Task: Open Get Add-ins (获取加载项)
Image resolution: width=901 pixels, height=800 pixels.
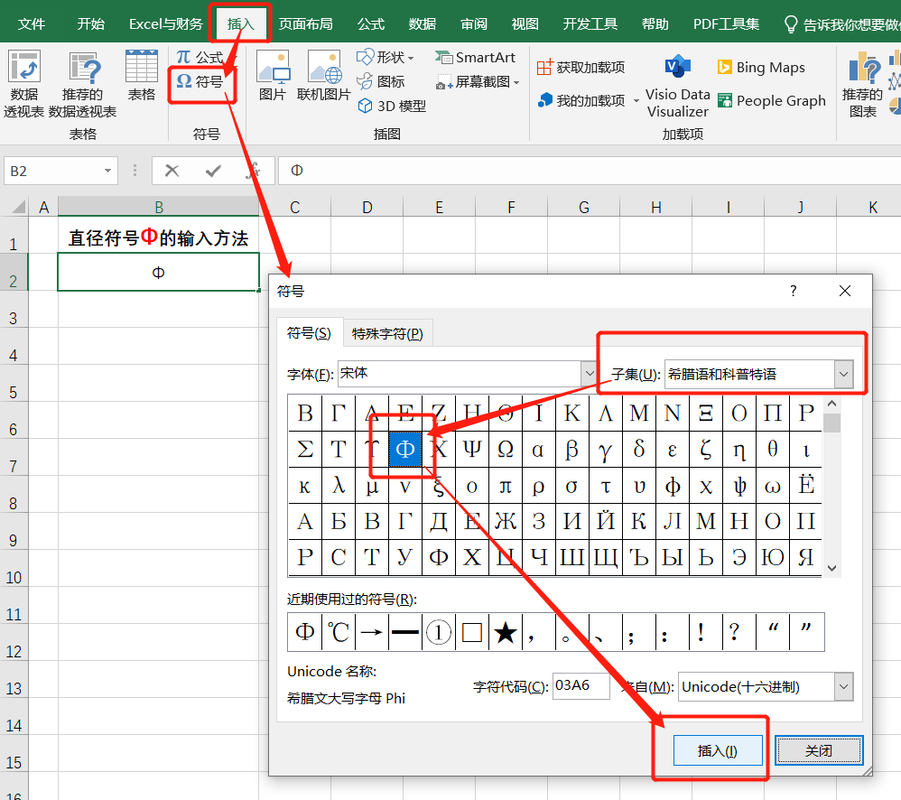Action: [581, 67]
